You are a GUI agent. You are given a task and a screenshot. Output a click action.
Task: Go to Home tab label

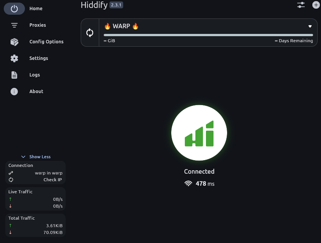point(36,9)
